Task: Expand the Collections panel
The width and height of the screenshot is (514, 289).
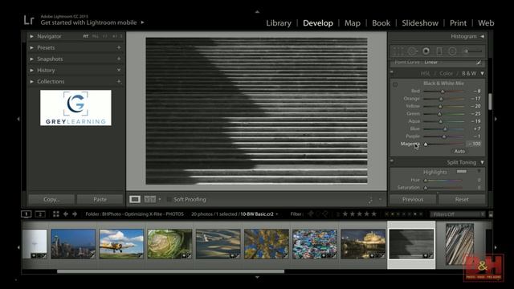Action: 32,81
